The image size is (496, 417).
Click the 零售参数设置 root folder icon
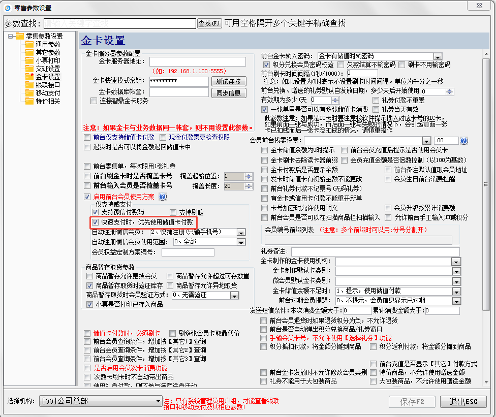click(x=20, y=36)
